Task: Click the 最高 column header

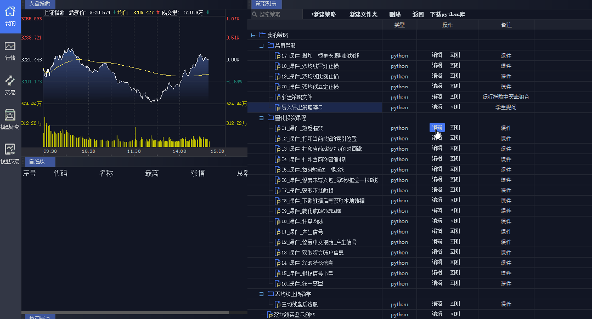Action: tap(152, 173)
